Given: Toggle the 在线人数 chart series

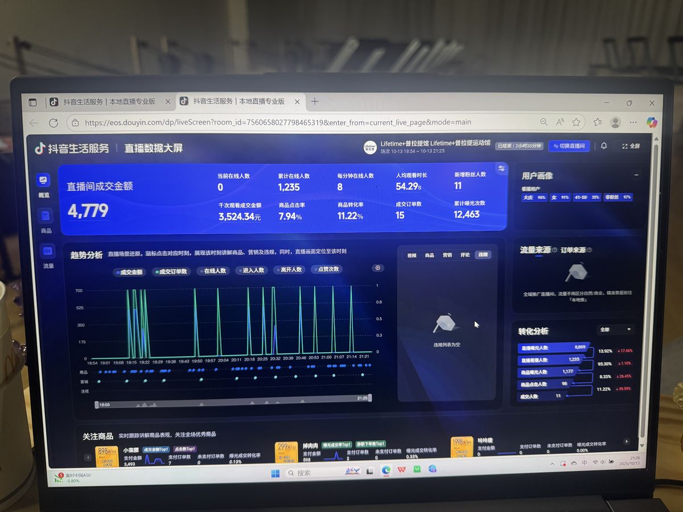Looking at the screenshot, I should [212, 271].
